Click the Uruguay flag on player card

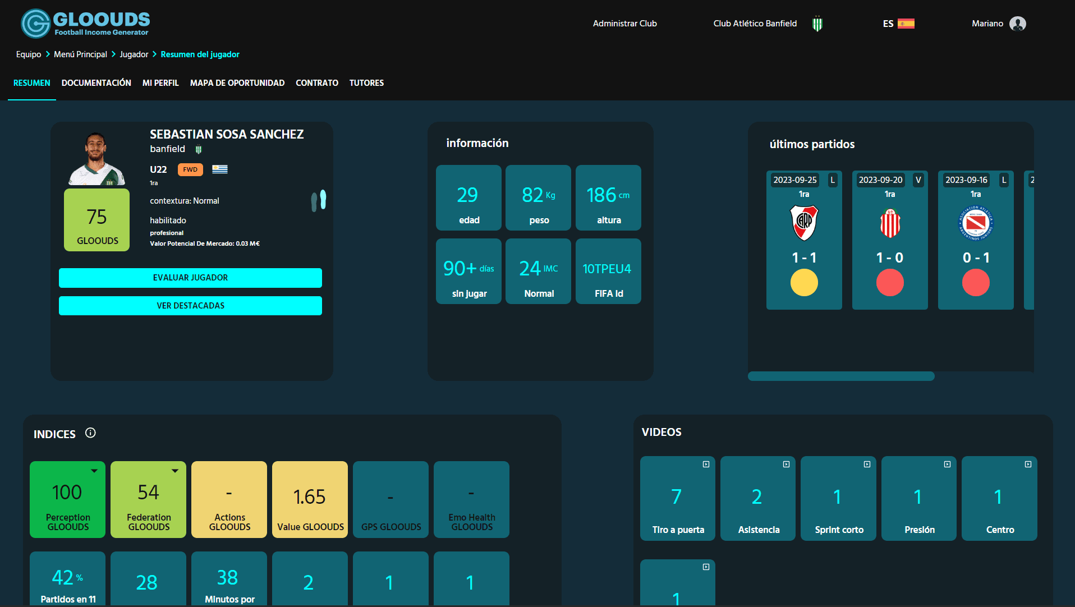[220, 169]
